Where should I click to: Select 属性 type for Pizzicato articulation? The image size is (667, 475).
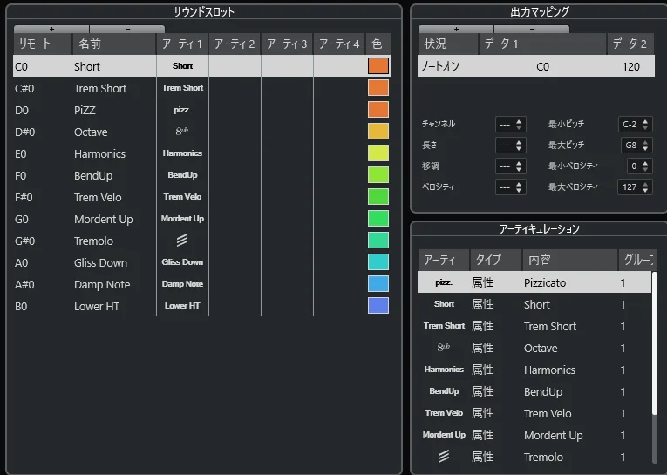click(483, 282)
